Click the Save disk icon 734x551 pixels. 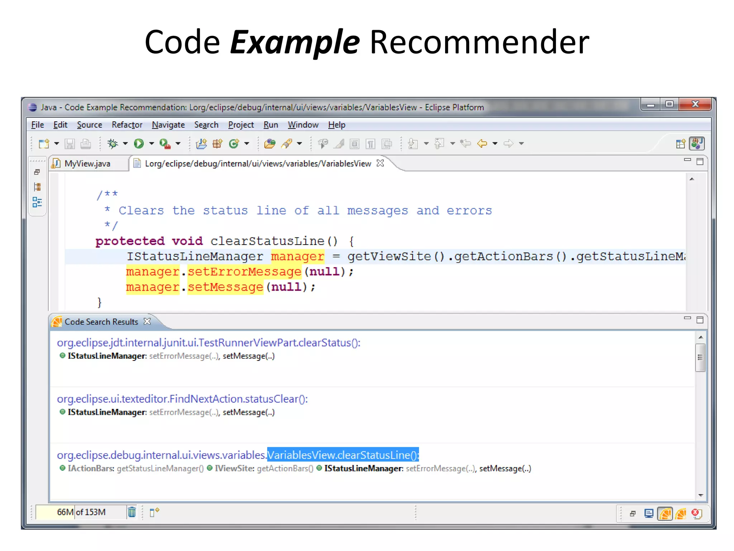tap(70, 144)
